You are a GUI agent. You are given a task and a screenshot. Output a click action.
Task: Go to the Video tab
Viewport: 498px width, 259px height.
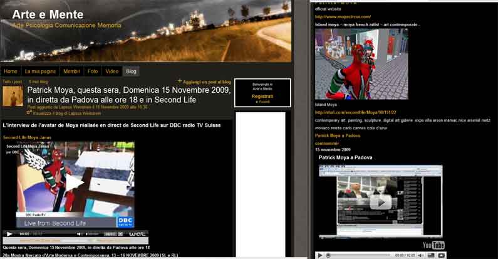pyautogui.click(x=112, y=71)
